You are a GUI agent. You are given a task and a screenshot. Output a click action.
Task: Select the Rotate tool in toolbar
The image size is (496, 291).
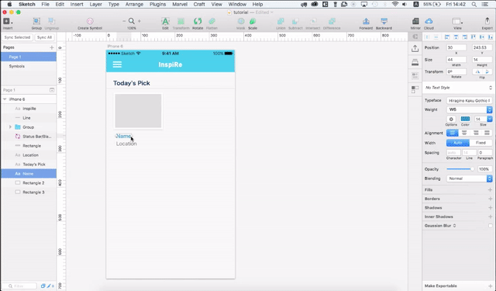pyautogui.click(x=198, y=21)
